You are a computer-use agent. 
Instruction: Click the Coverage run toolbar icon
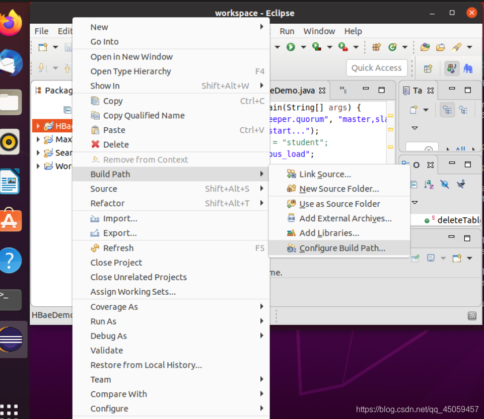316,47
